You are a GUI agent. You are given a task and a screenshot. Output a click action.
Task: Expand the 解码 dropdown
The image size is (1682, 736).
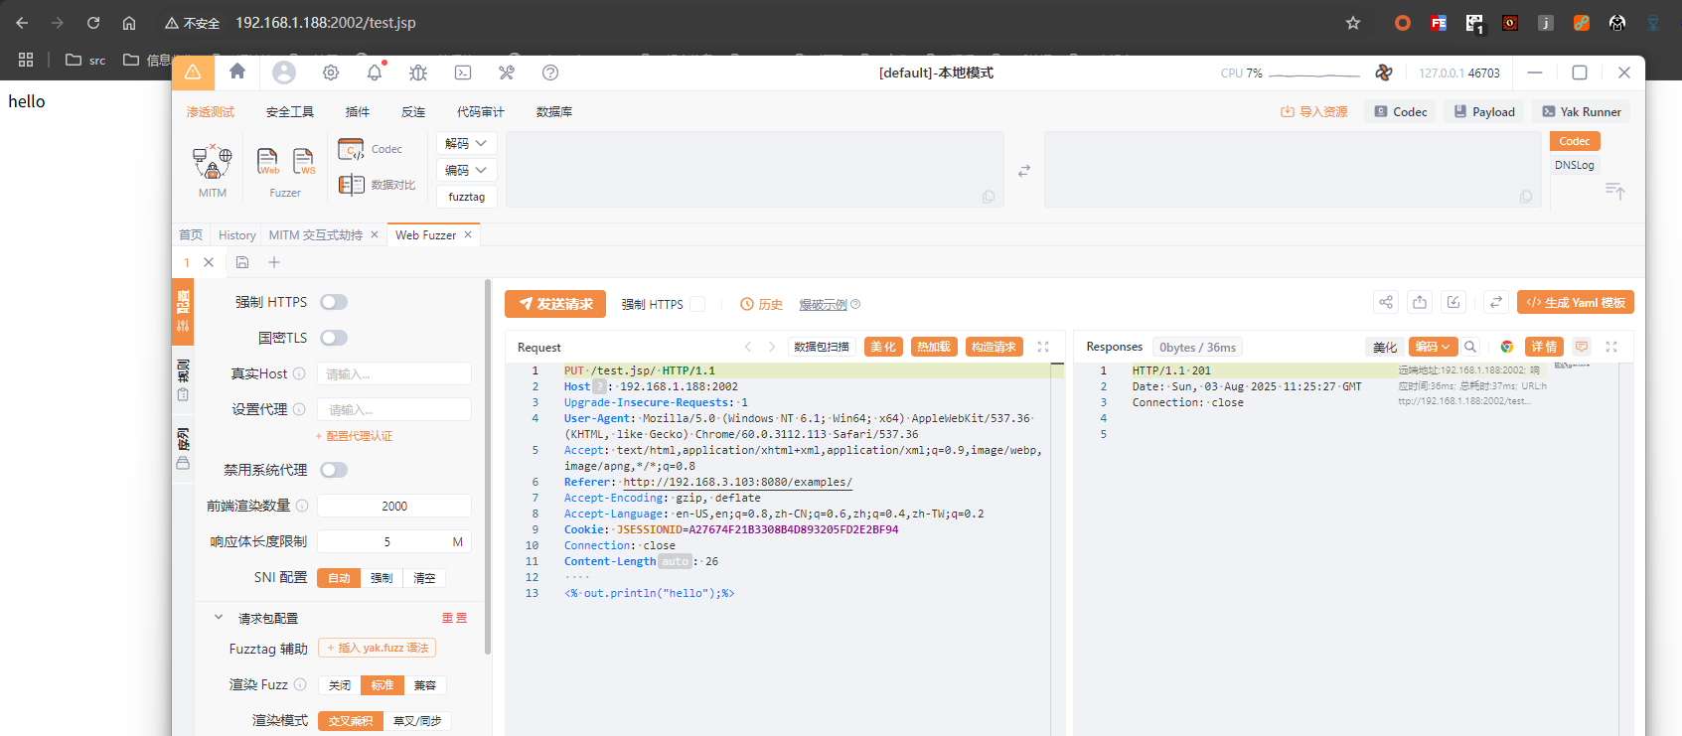point(466,143)
